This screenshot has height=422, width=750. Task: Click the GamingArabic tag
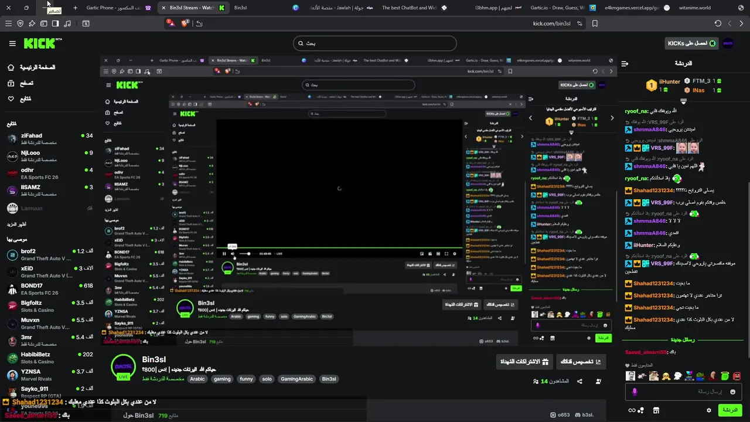[x=297, y=379]
